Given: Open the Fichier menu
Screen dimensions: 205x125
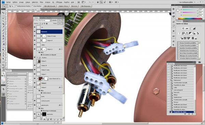Looking at the screenshot, I should (x=9, y=2).
